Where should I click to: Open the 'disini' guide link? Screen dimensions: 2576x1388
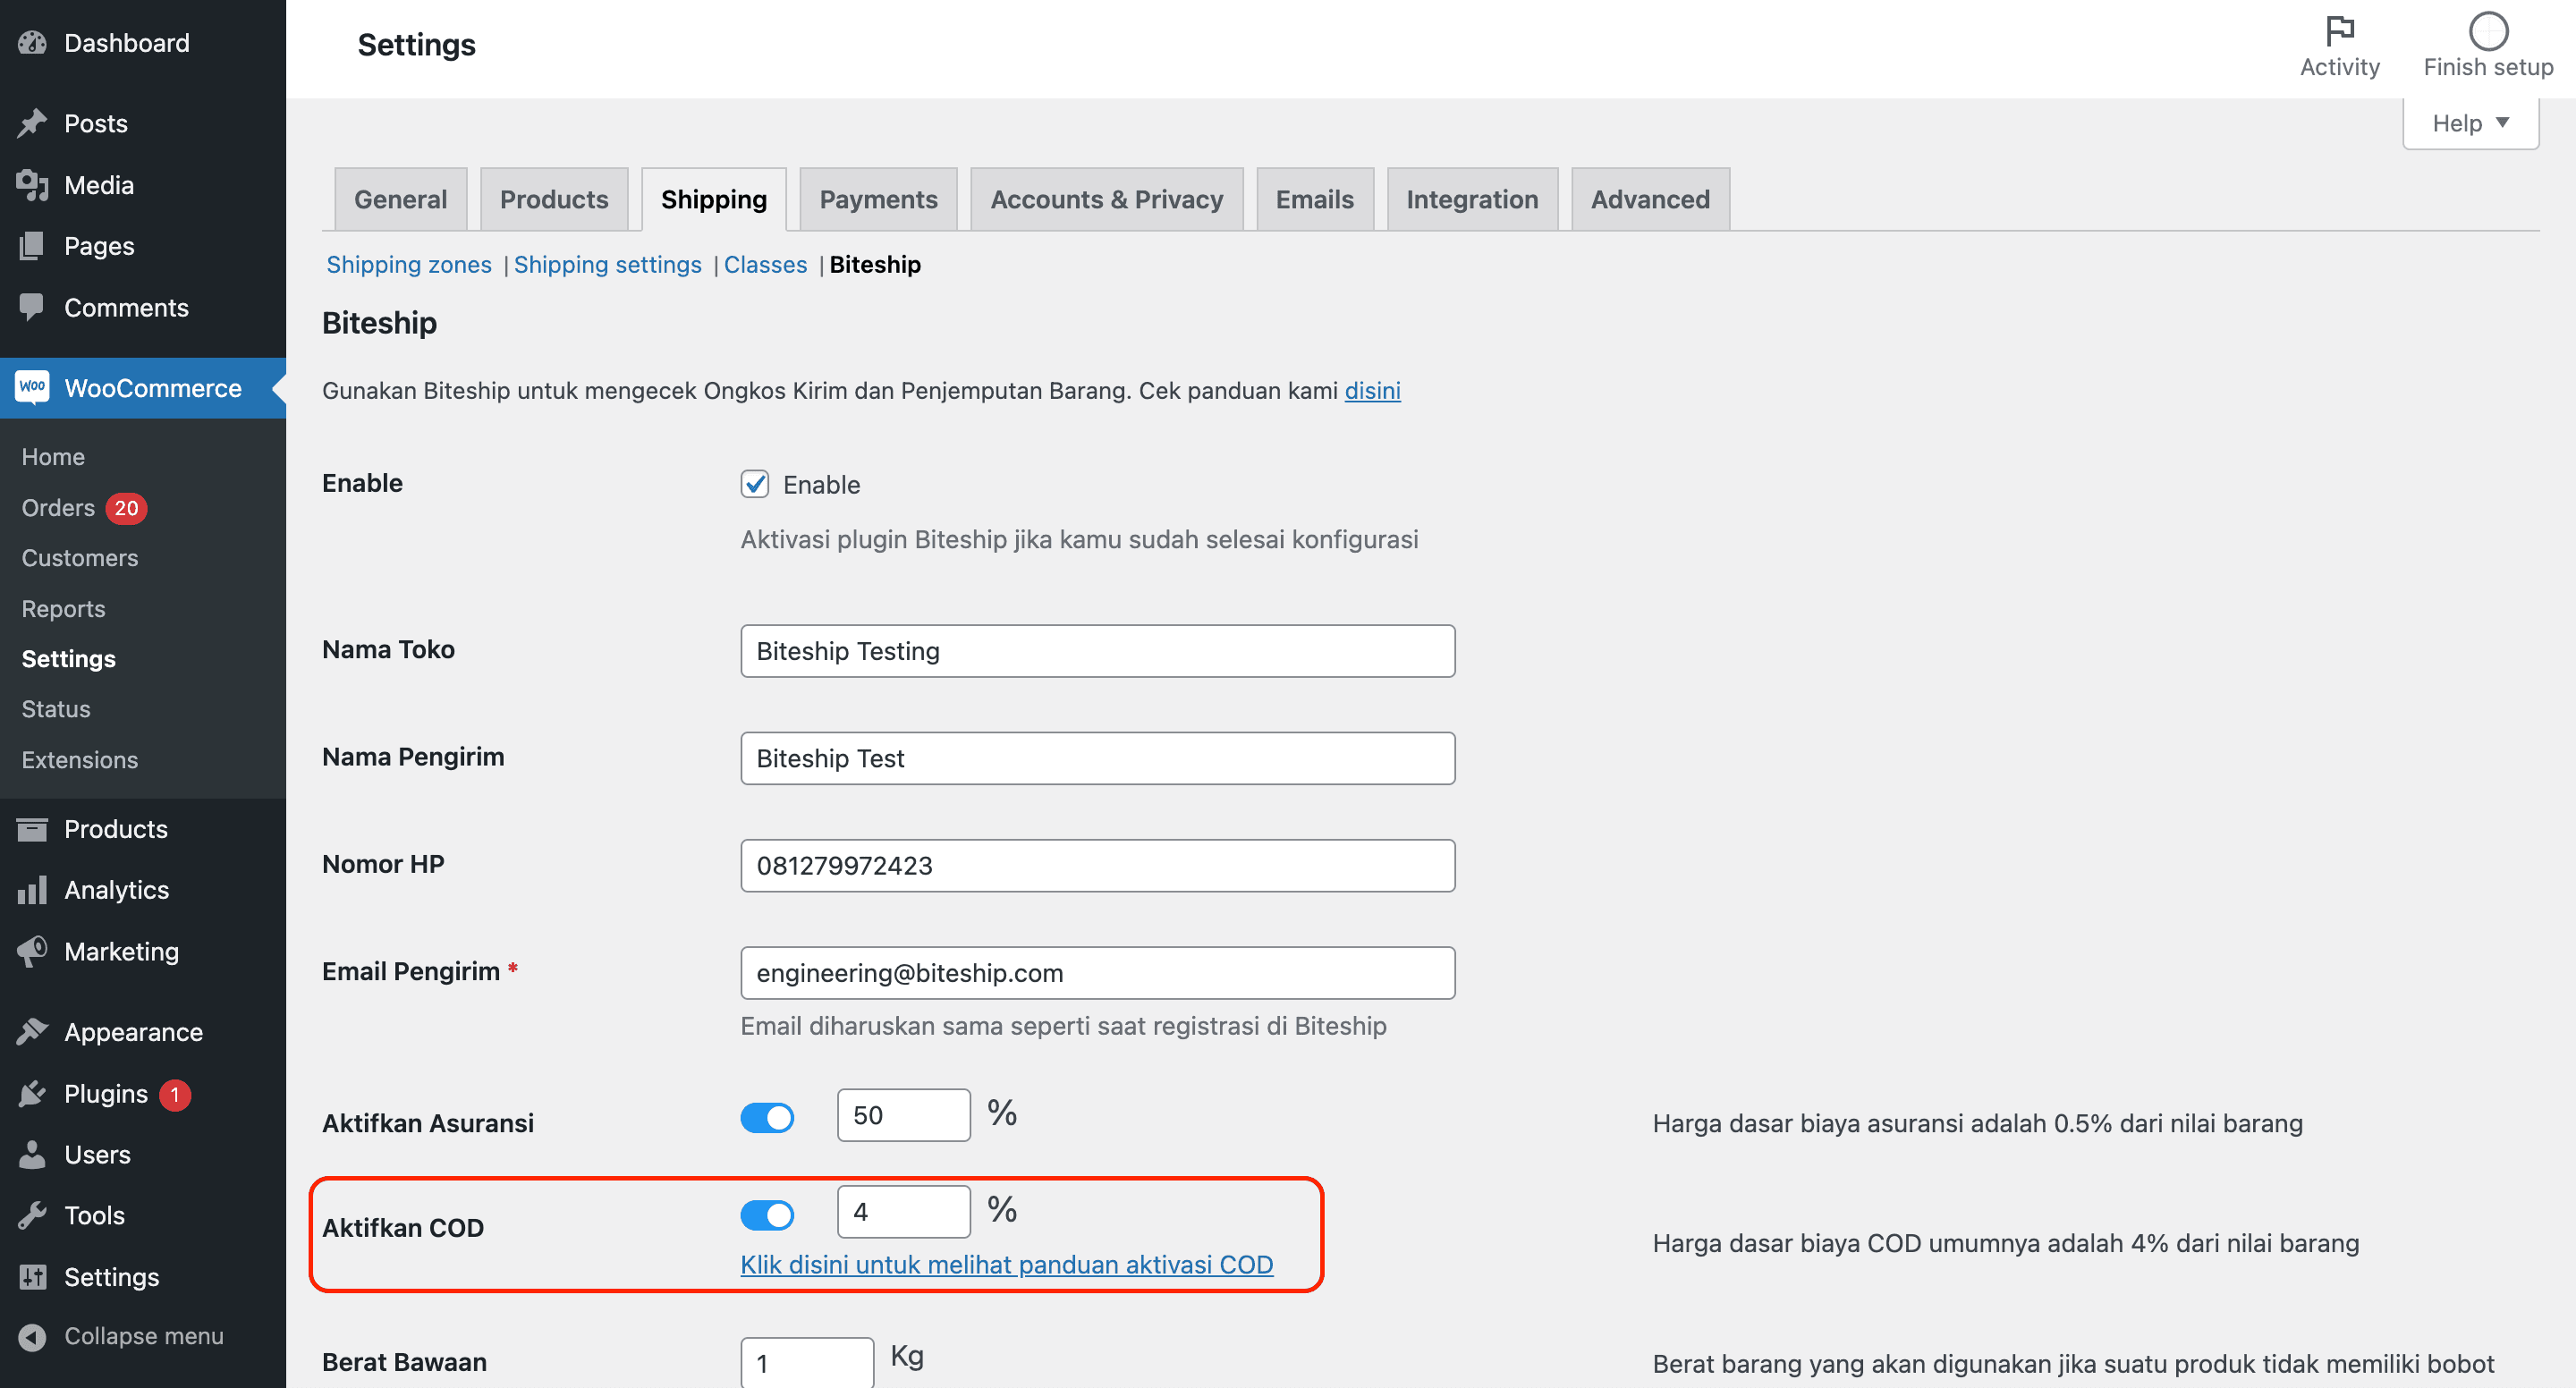pos(1372,390)
